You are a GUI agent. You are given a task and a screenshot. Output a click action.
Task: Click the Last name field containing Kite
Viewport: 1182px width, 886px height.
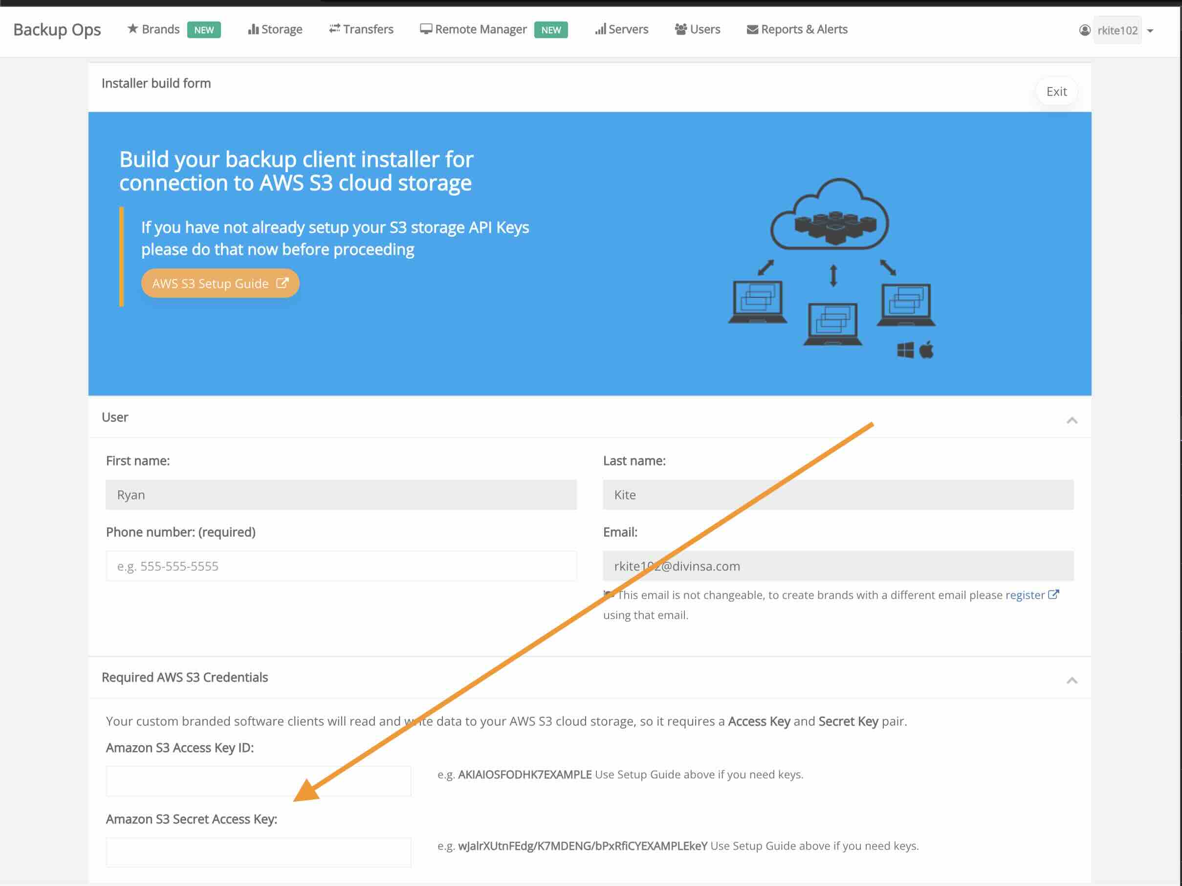click(838, 494)
